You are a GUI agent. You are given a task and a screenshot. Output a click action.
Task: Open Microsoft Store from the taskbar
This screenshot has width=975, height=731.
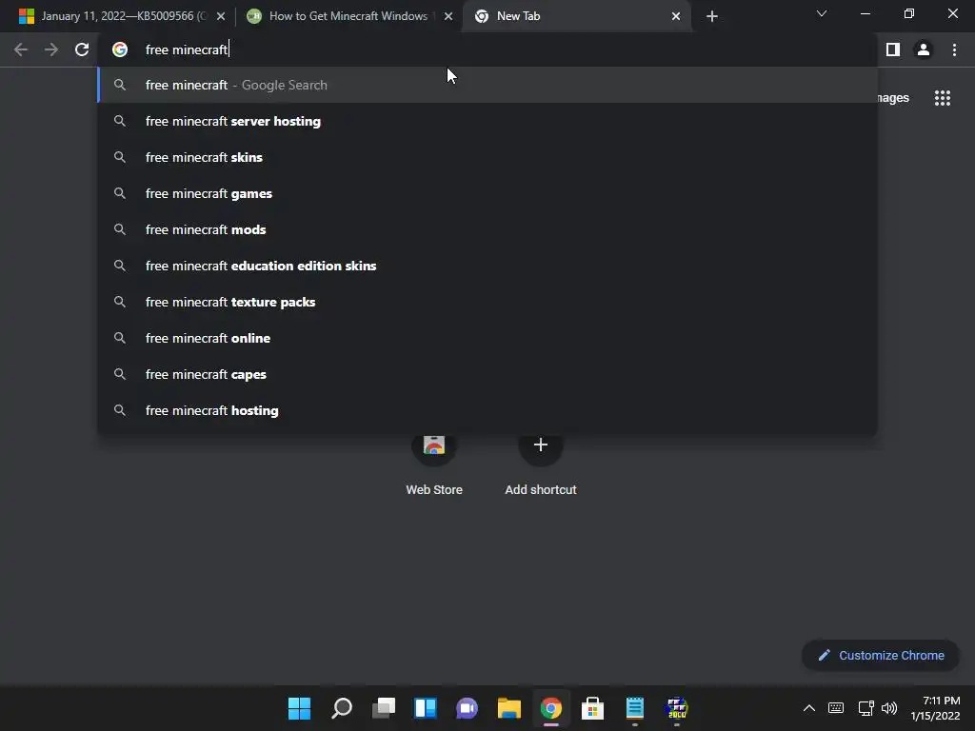592,708
